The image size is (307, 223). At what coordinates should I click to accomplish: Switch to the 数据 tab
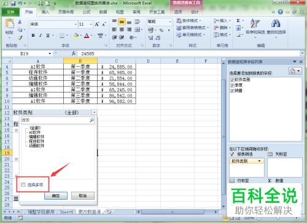103,12
